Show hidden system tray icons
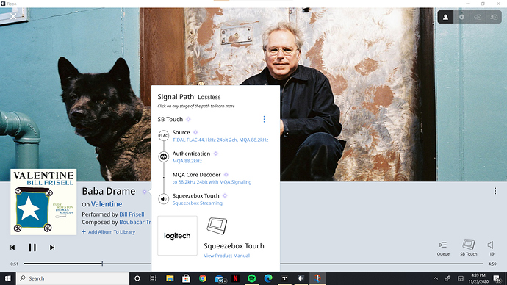Screen dimensions: 507x285 (436, 278)
